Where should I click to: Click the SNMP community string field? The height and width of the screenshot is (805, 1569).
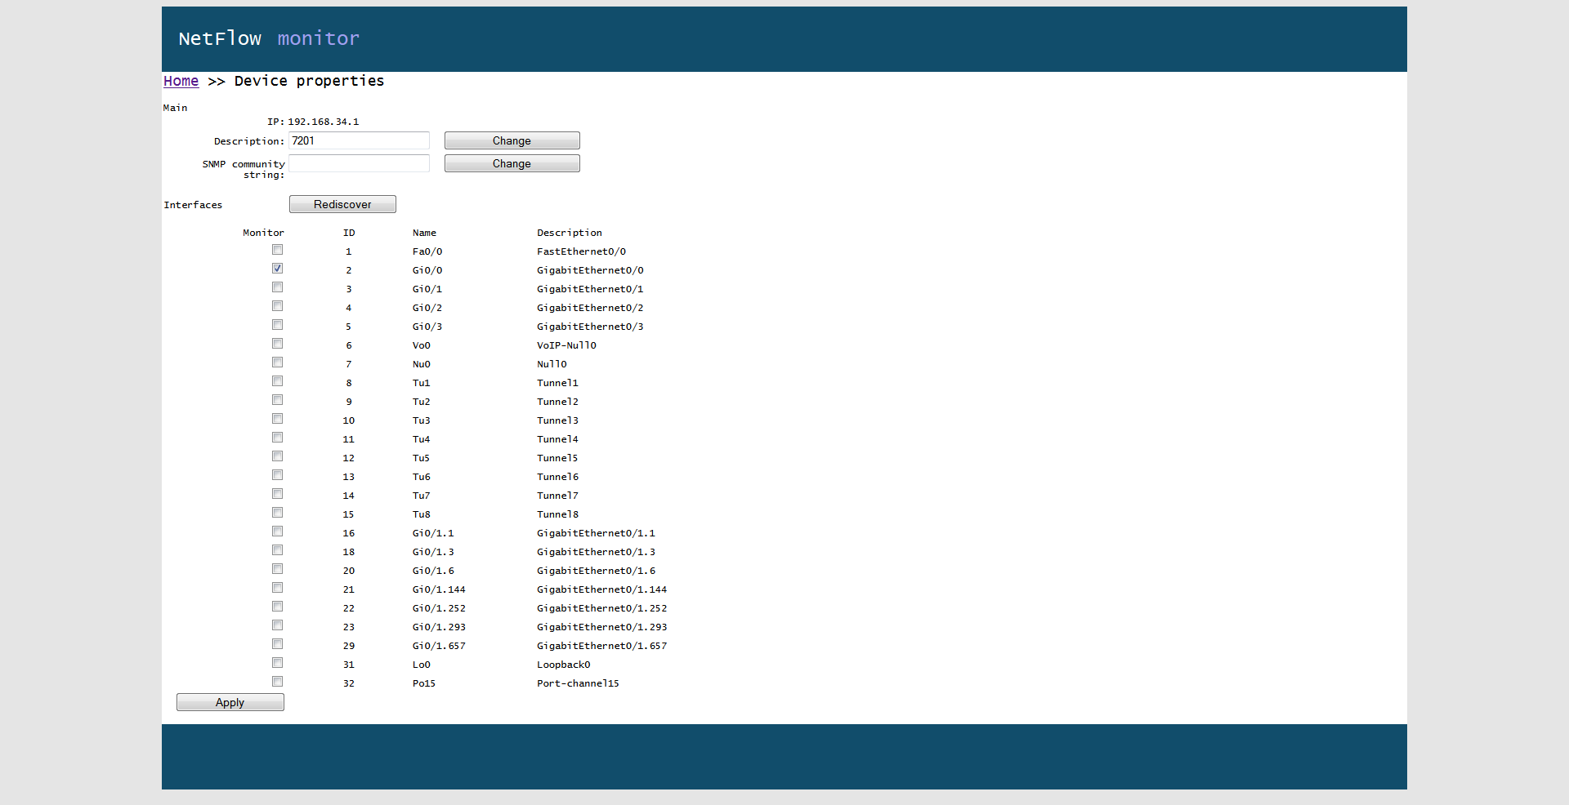359,163
